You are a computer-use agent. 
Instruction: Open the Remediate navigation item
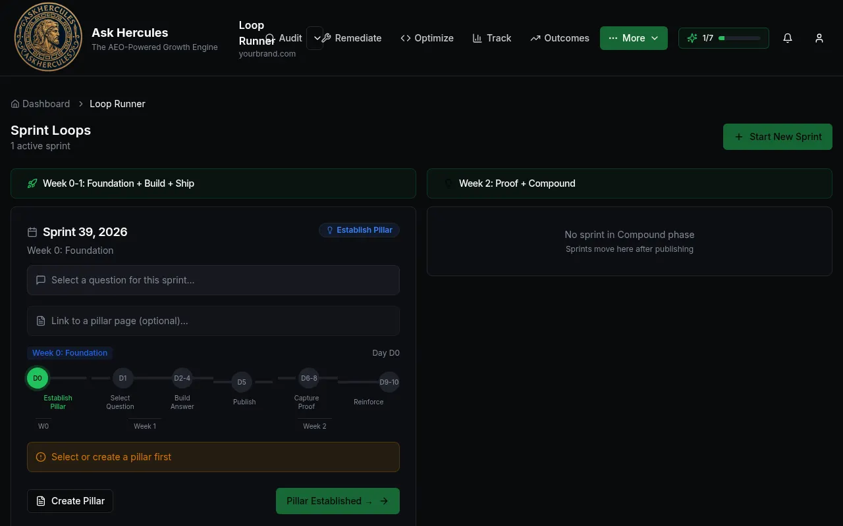point(352,38)
